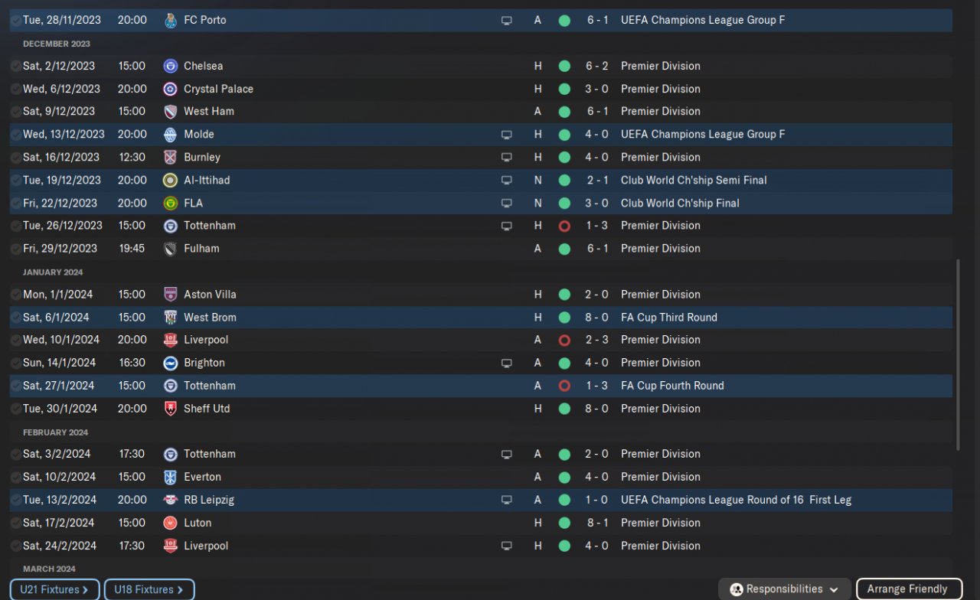Click the Sheff Utd club badge
Screen dimensions: 980x600
point(171,409)
